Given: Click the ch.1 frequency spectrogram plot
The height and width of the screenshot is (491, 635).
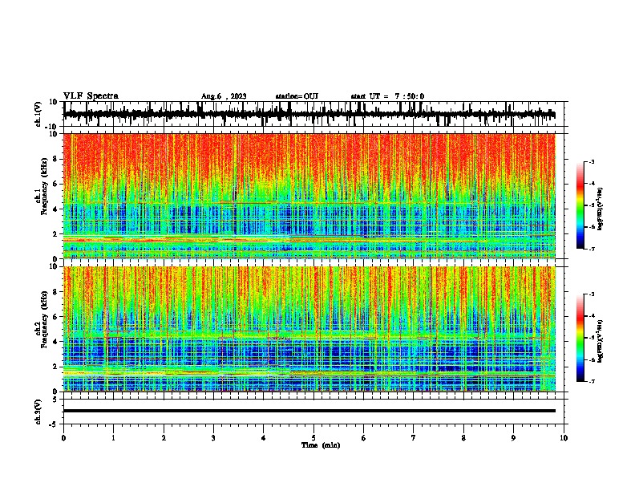Looking at the screenshot, I should pyautogui.click(x=309, y=196).
